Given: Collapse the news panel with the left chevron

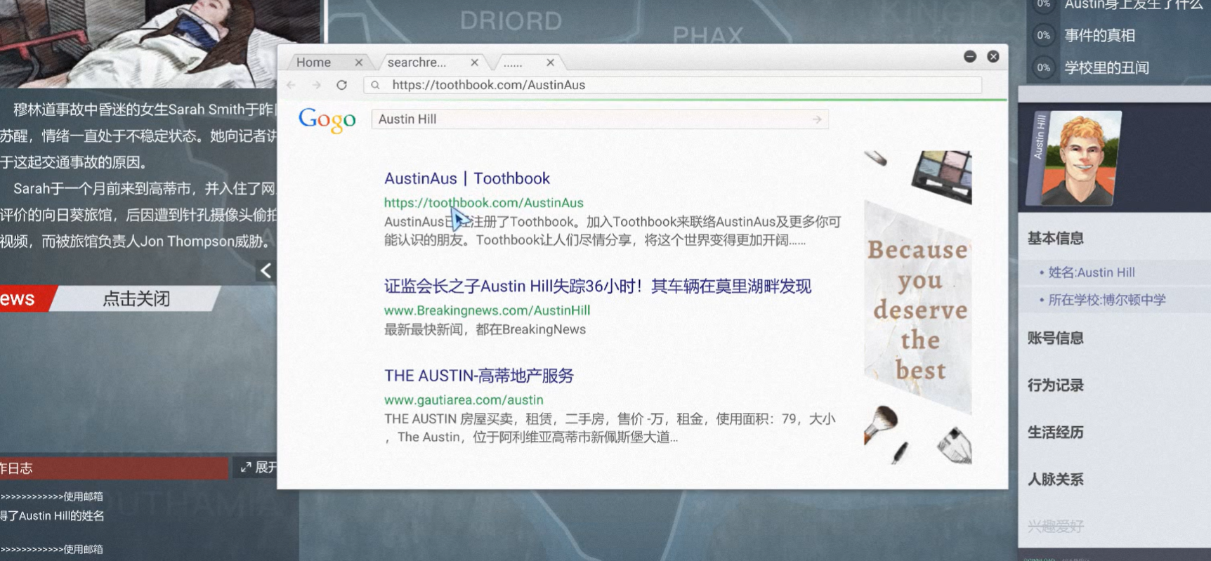Looking at the screenshot, I should [266, 271].
